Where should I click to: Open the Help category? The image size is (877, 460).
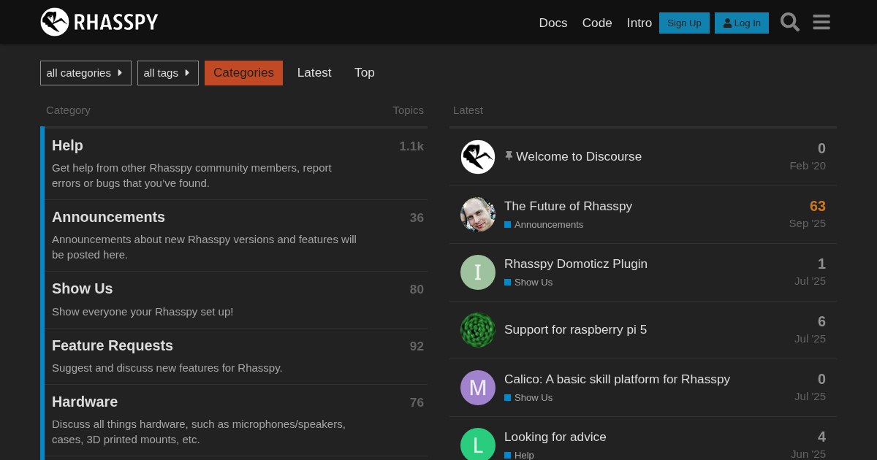(67, 145)
